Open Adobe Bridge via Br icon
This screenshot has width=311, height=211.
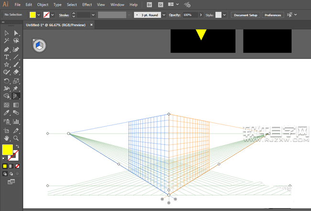click(150, 4)
